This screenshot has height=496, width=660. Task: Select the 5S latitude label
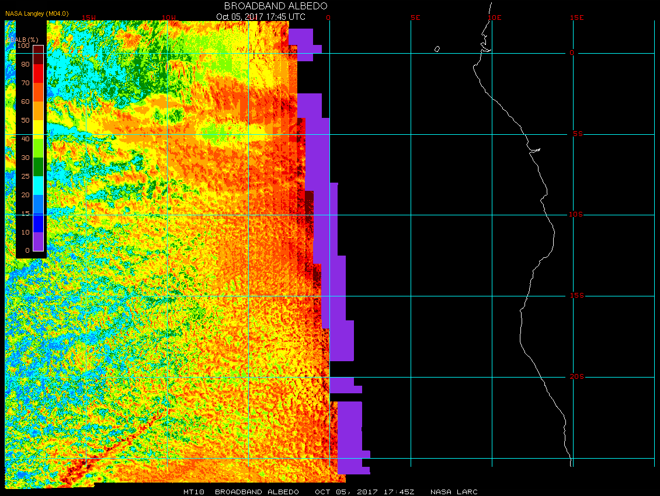coord(578,134)
